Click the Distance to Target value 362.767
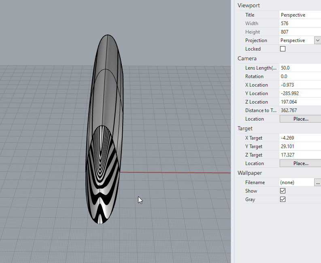Image resolution: width=321 pixels, height=263 pixels. tap(300, 110)
